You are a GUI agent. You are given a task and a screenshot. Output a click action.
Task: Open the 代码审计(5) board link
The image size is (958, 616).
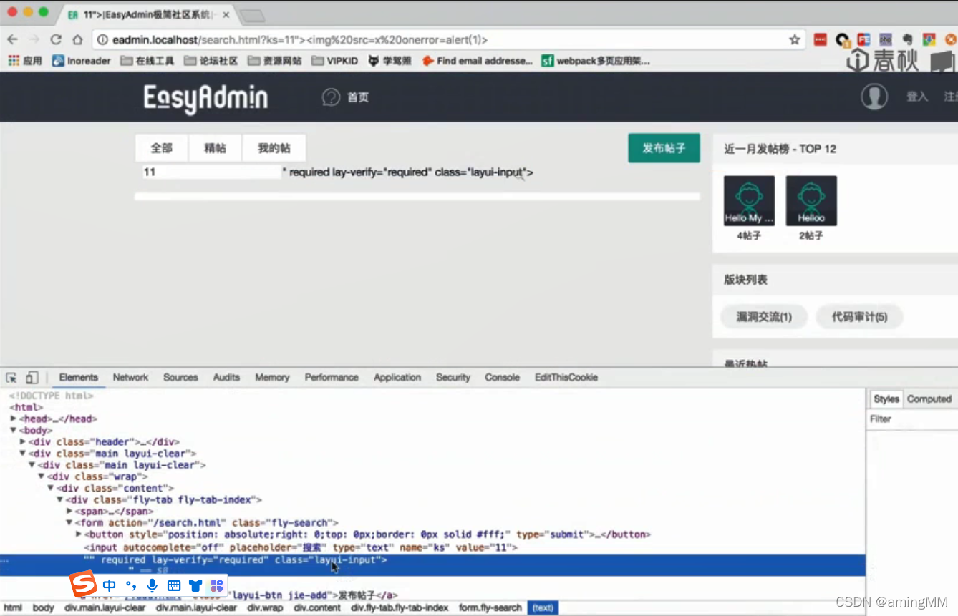859,317
